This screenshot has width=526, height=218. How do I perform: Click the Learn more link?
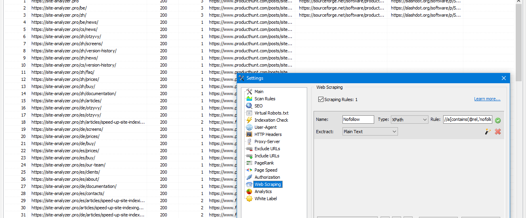coord(487,99)
